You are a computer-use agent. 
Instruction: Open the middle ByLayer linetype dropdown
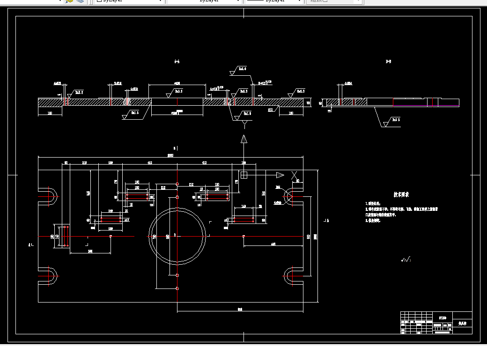pos(204,1)
